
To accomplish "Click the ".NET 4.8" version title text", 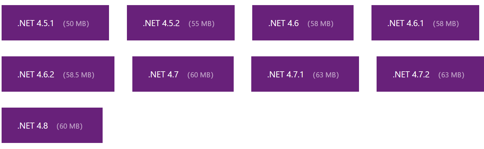I will 33,126.
